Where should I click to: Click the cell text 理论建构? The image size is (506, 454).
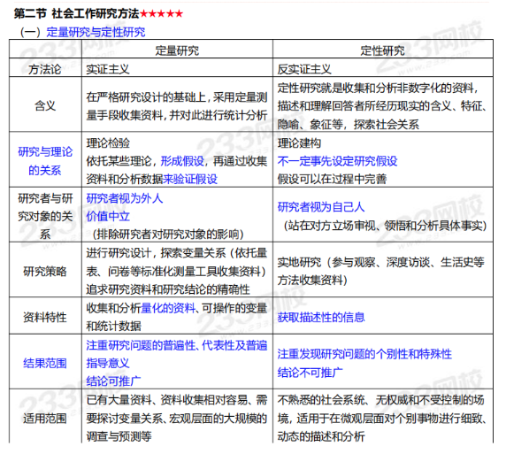point(299,142)
